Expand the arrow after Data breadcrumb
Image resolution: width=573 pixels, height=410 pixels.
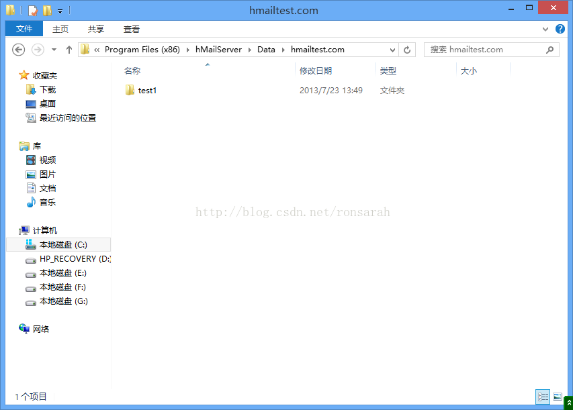tap(283, 50)
